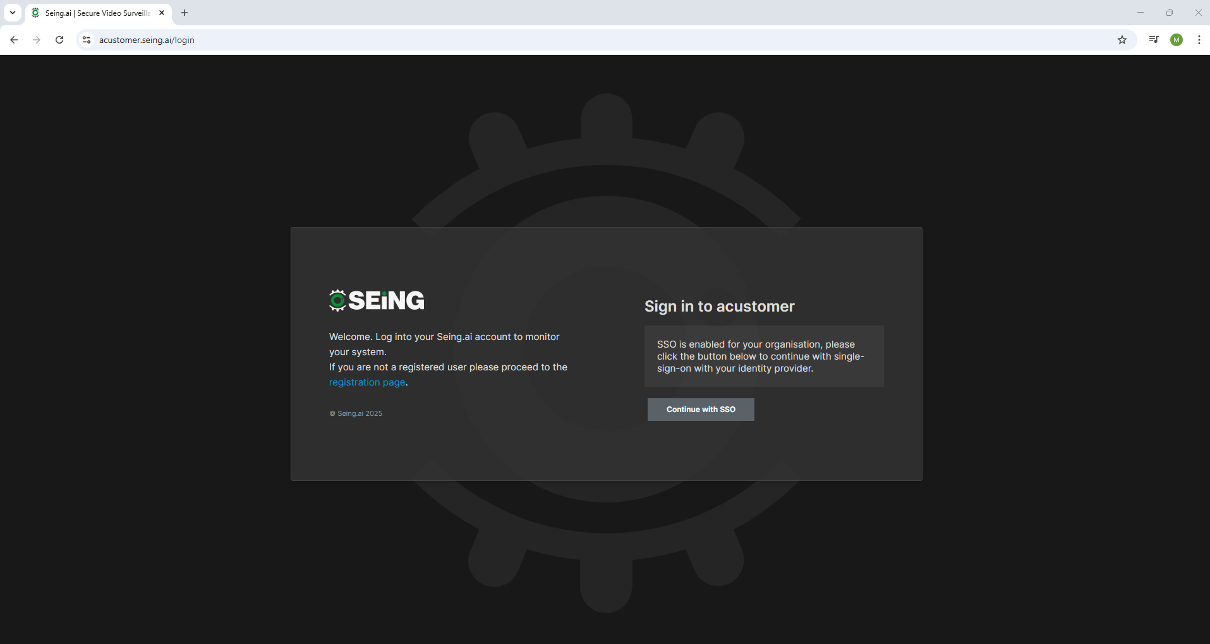Restore the browser window size
The width and height of the screenshot is (1210, 644).
(x=1170, y=13)
